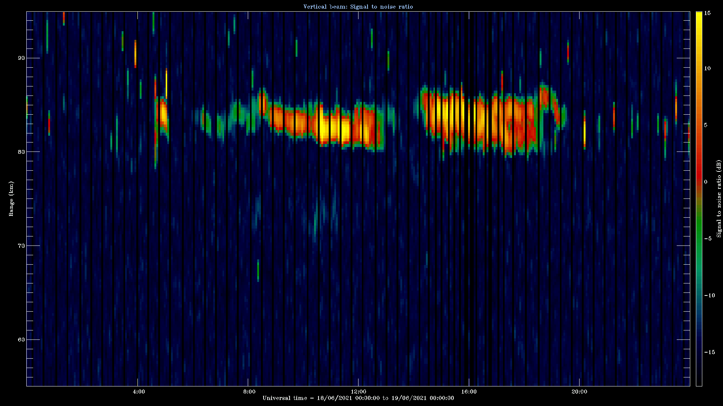Click the colorbar value -15 label
The height and width of the screenshot is (406, 723).
point(709,352)
